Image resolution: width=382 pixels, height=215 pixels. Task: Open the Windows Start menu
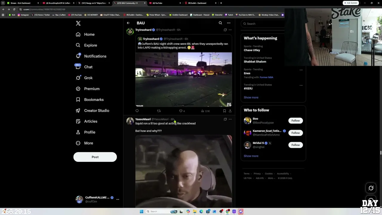[141, 211]
